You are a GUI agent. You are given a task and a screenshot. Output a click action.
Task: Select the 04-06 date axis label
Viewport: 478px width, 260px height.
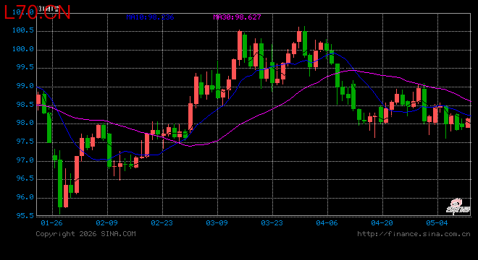click(327, 223)
